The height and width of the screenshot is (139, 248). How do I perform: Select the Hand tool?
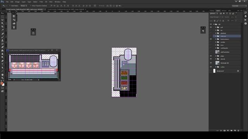(x=2, y=75)
